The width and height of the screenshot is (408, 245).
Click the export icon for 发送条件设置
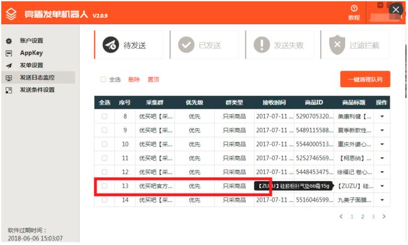9,90
